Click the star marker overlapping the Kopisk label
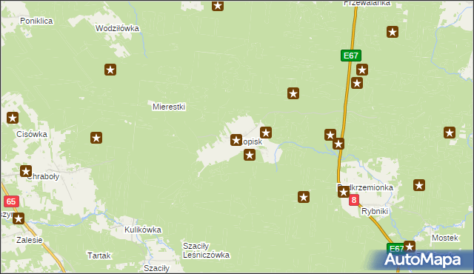474x274 pixels. (236, 140)
